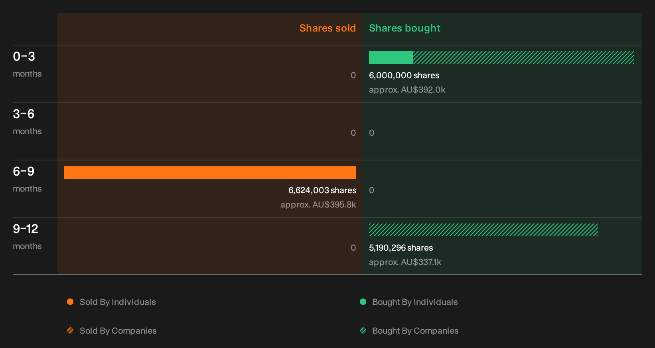Click the 6-9 months row label
Viewport: 655px width, 348px height.
click(27, 179)
